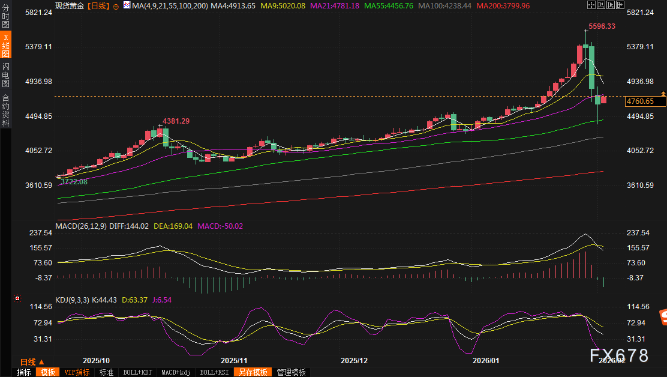Click the orange circled-plus icon beside 日线
667x377 pixels.
(x=116, y=7)
